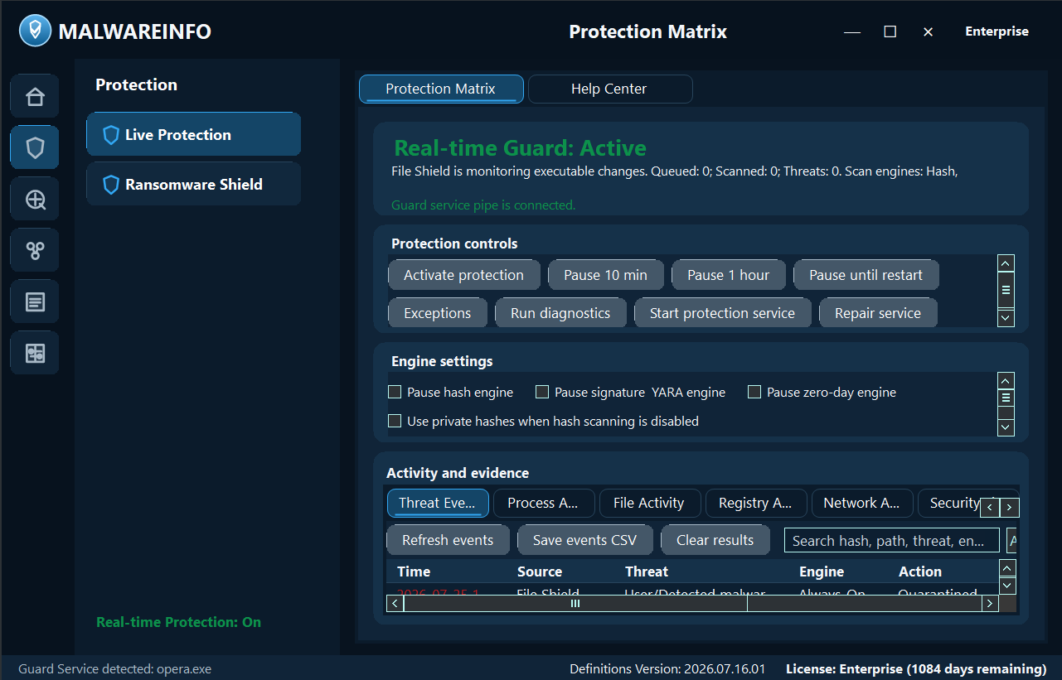This screenshot has width=1062, height=680.
Task: Switch to the Help Center tab
Action: 609,89
